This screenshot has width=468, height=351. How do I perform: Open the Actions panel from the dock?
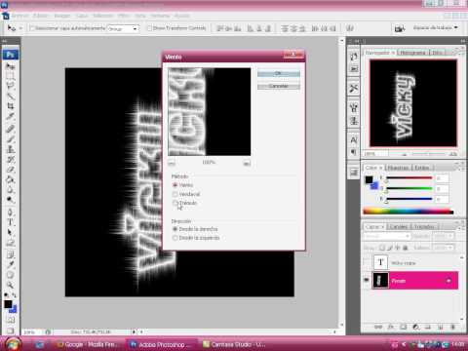tap(354, 69)
